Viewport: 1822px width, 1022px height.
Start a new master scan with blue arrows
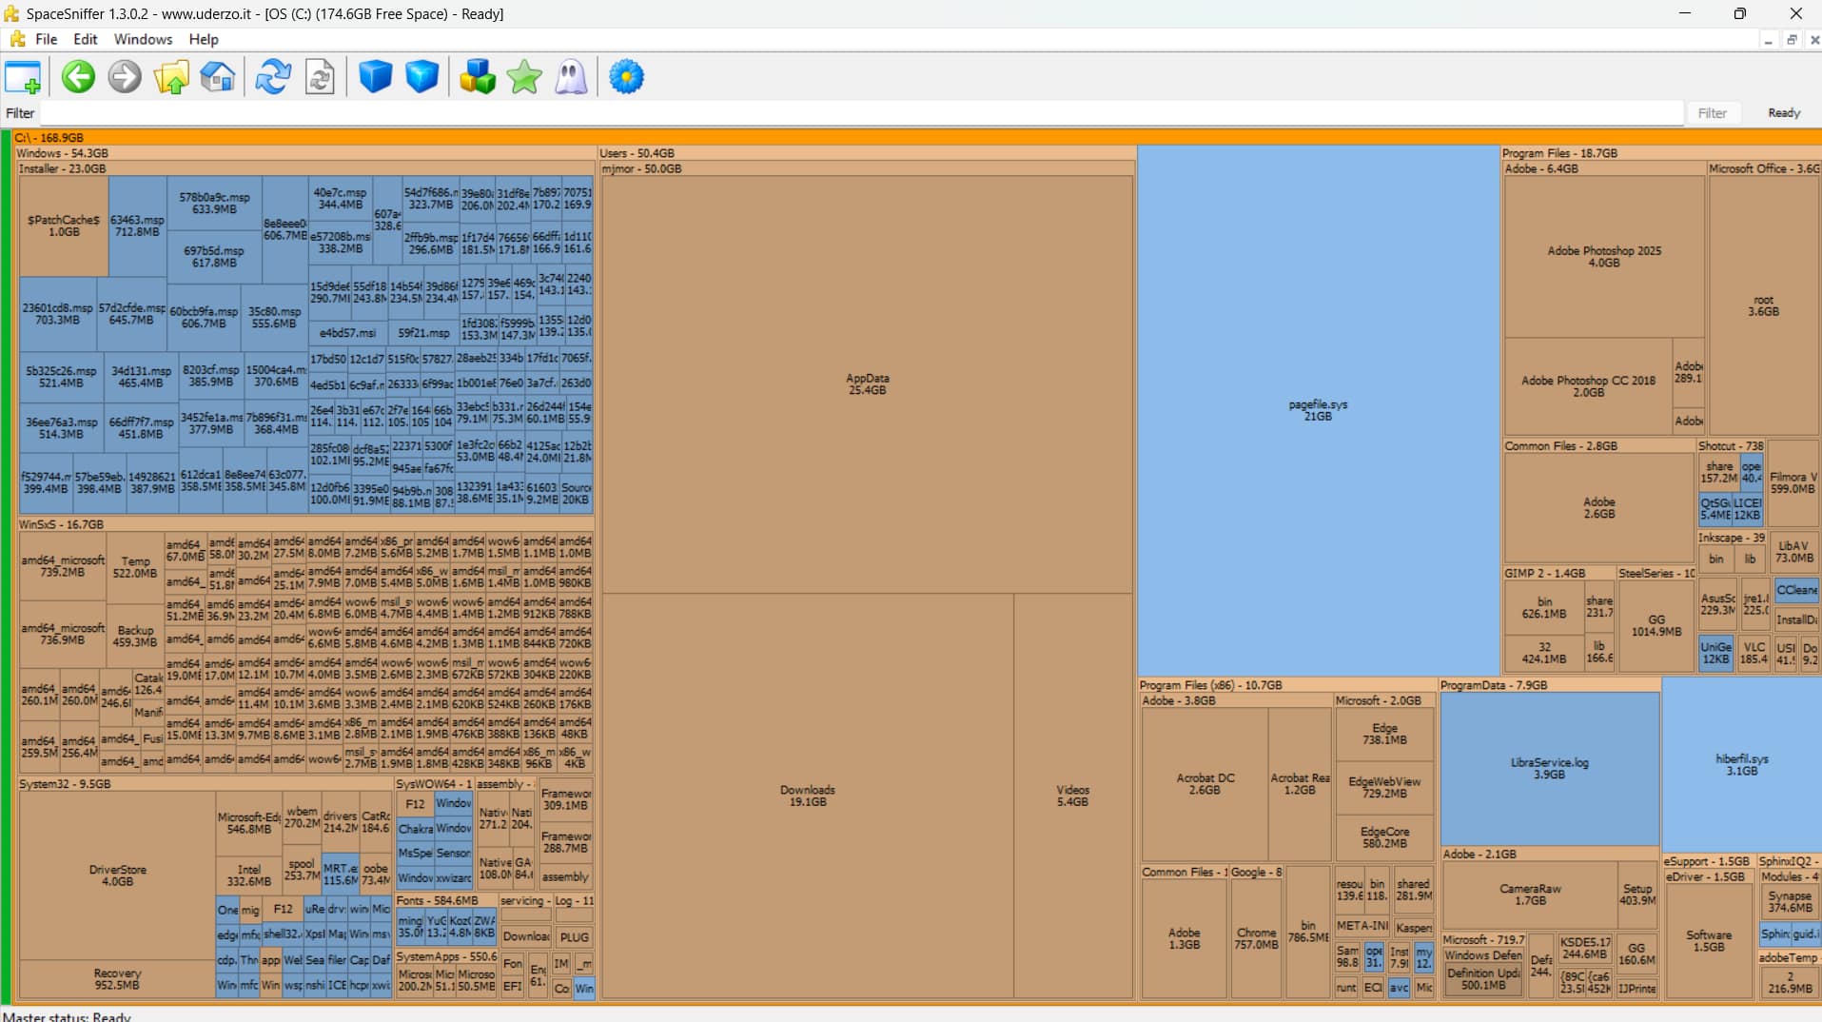pos(273,77)
